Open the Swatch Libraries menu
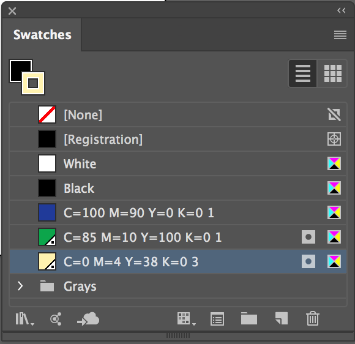355x344 pixels. 24,319
